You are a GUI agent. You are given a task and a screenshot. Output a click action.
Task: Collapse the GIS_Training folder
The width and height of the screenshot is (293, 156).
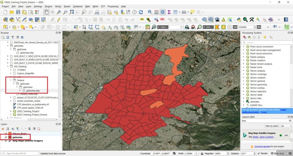(x=8, y=67)
